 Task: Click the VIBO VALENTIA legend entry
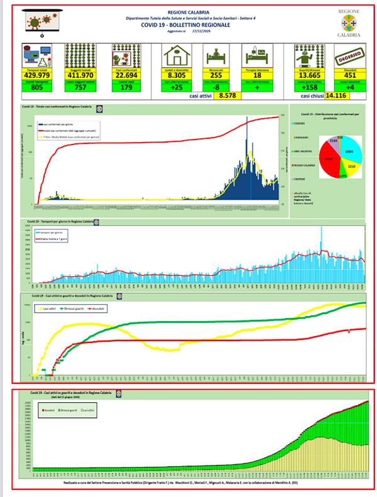(301, 151)
